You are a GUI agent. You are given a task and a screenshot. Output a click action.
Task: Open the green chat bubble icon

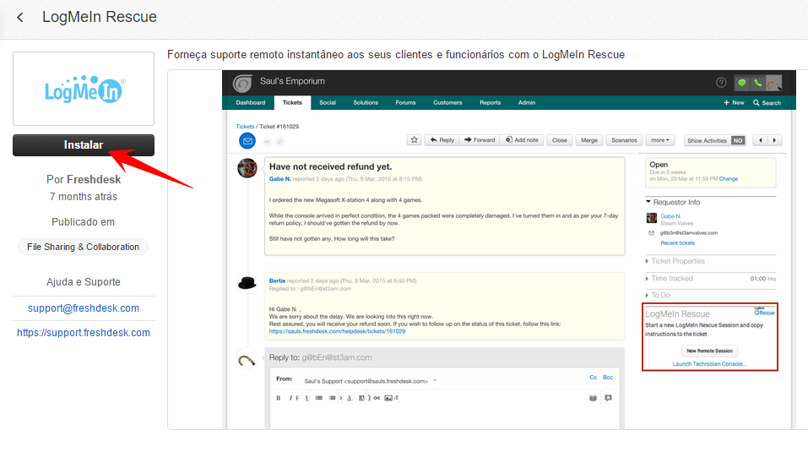pos(741,83)
